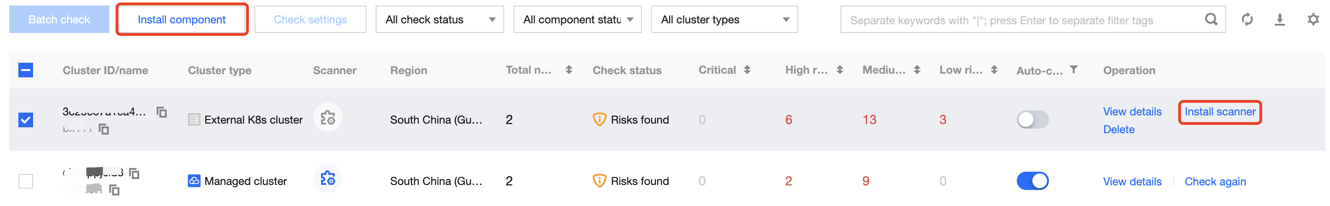Filter the Auto-check column

pos(1074,70)
